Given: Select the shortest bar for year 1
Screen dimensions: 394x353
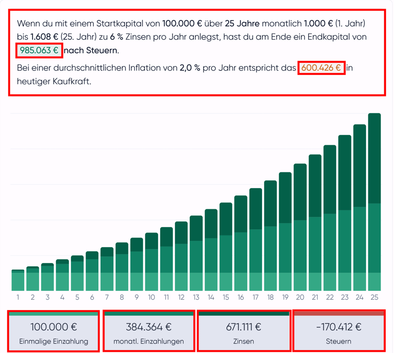Looking at the screenshot, I should [x=18, y=281].
